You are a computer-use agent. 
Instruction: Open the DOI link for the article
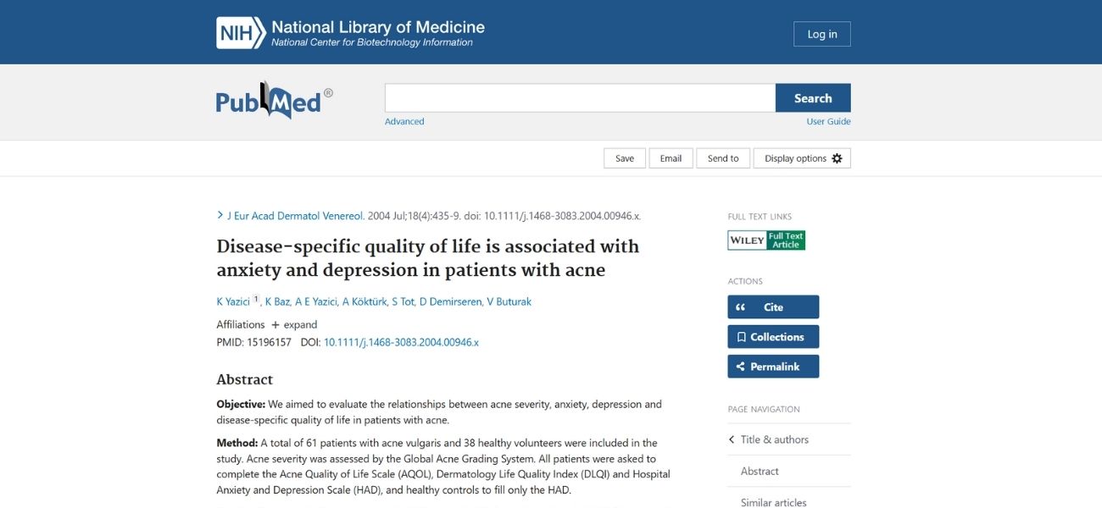point(399,341)
